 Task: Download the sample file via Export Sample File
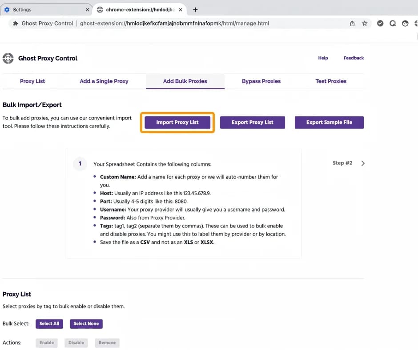click(x=329, y=122)
